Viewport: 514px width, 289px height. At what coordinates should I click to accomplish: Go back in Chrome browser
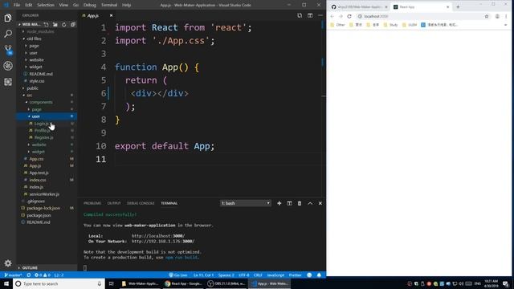(332, 16)
